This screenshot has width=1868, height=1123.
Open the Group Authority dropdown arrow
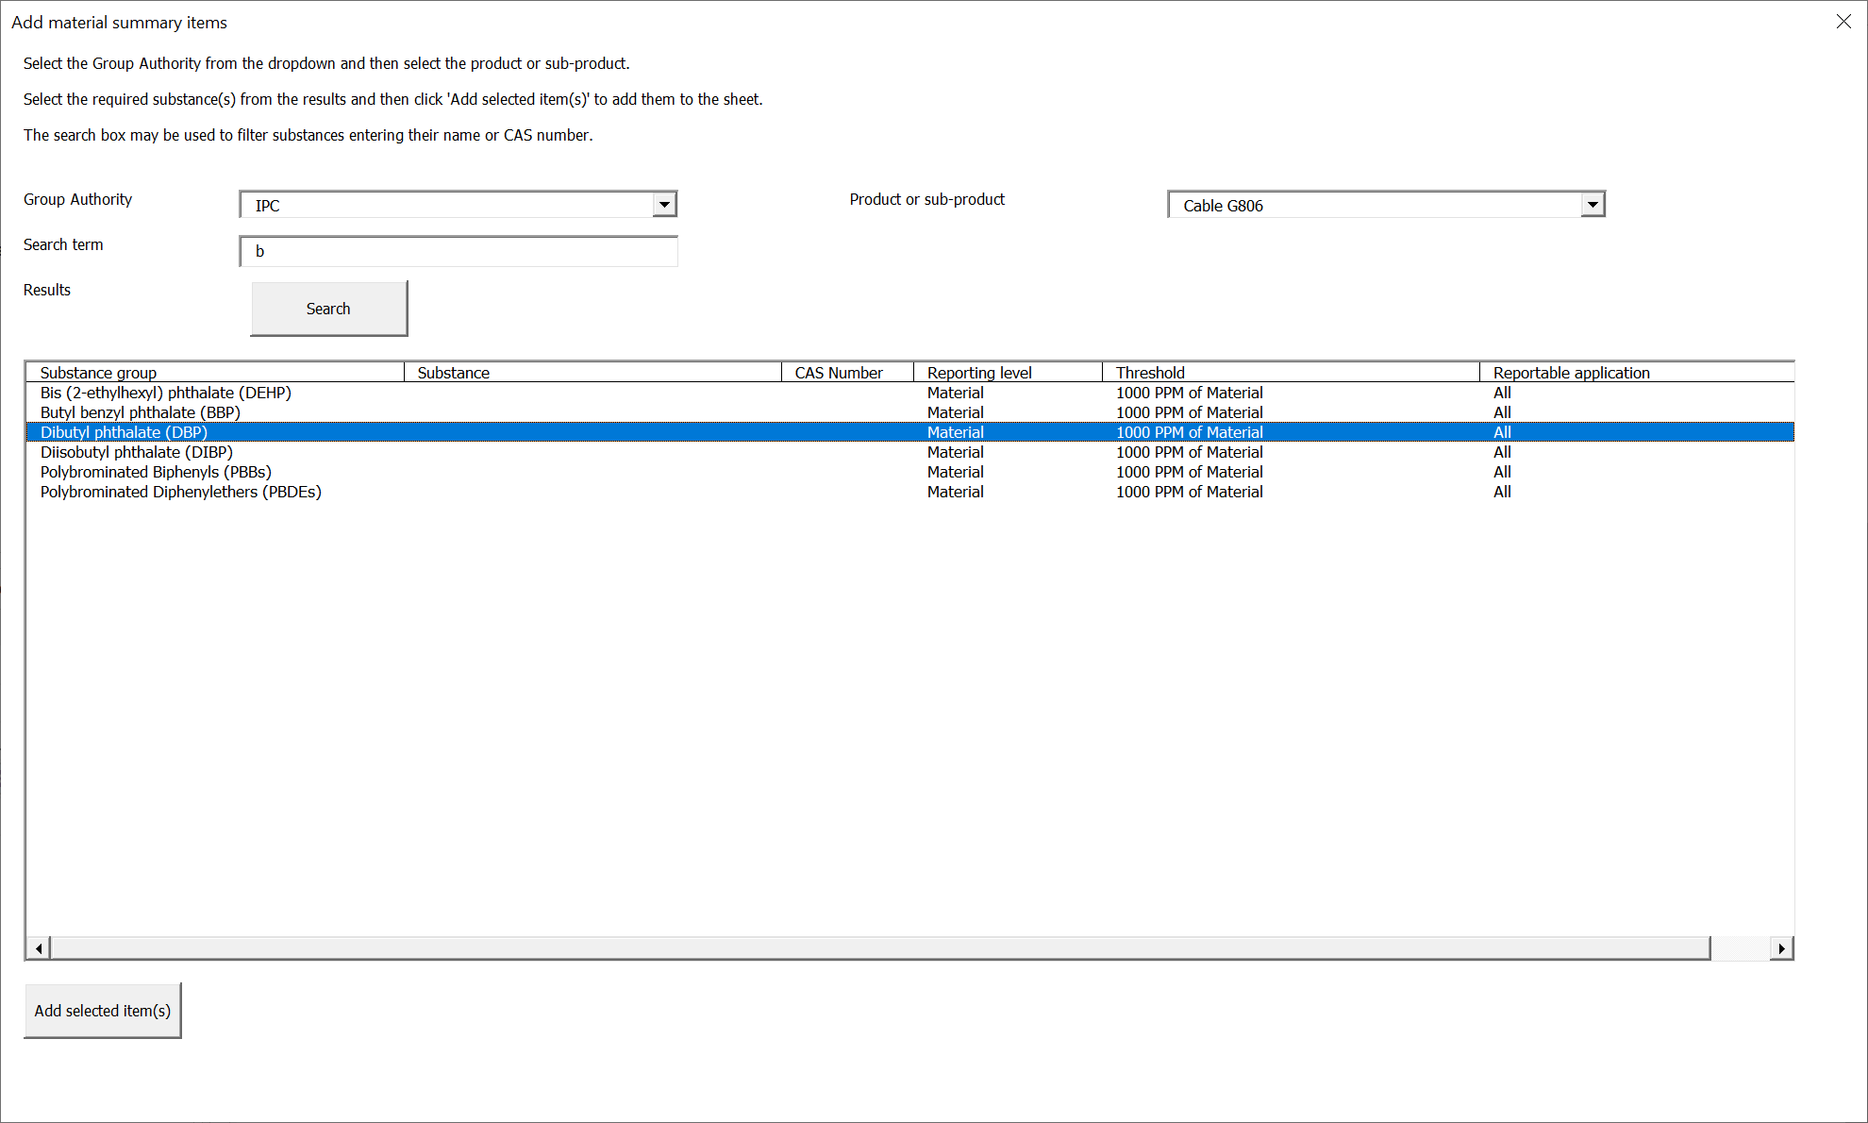point(664,205)
